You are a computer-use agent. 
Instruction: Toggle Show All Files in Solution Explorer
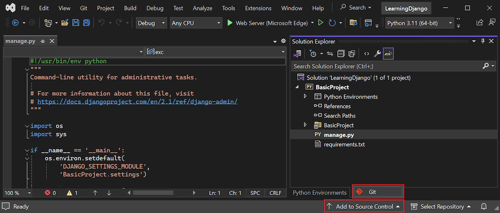[352, 53]
